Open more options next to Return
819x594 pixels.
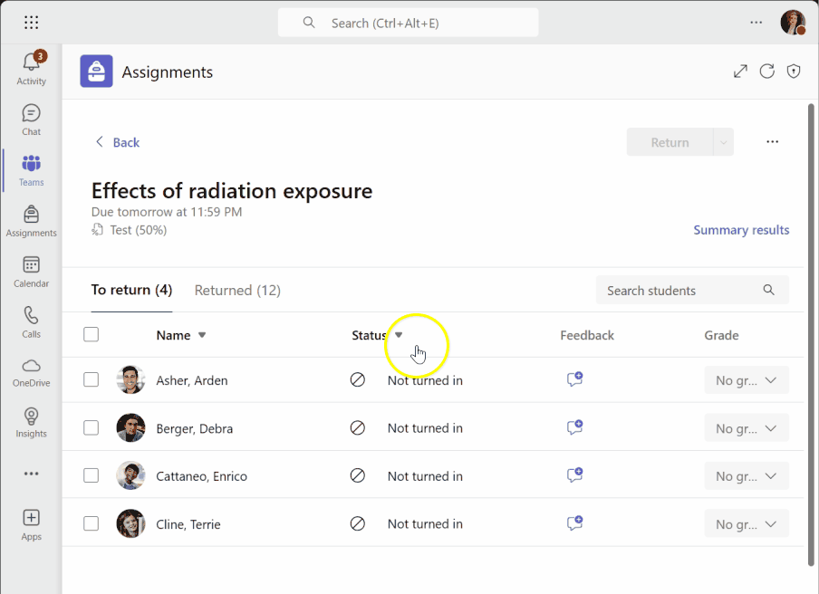point(772,141)
